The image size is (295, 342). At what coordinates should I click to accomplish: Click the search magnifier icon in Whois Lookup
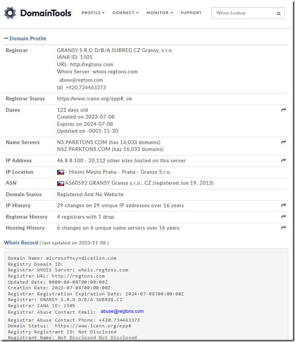tap(278, 13)
